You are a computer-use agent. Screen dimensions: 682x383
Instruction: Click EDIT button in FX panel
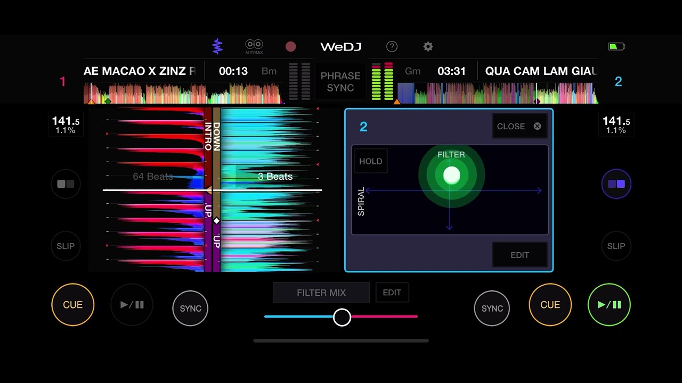click(519, 255)
